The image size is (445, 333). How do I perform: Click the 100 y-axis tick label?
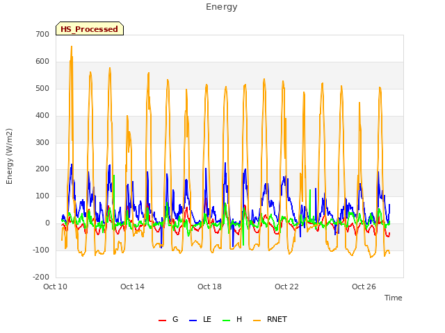point(42,196)
